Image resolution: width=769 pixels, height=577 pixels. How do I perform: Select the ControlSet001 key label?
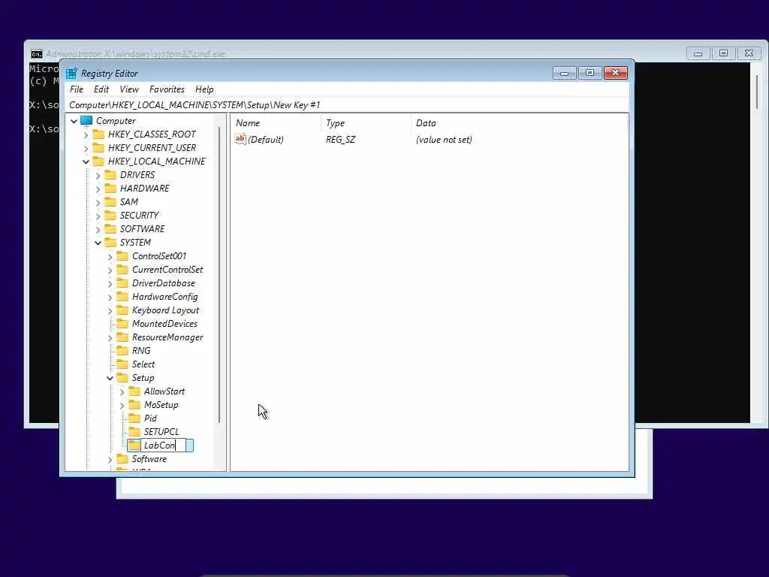tap(159, 256)
